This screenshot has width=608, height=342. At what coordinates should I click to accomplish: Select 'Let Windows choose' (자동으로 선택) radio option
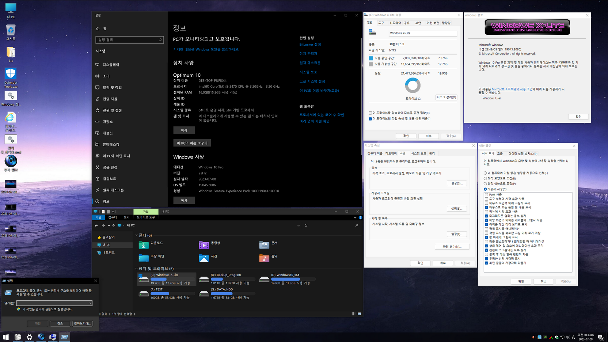[x=485, y=173]
